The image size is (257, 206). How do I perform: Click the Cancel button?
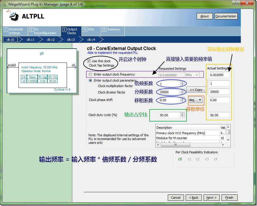(x=176, y=198)
